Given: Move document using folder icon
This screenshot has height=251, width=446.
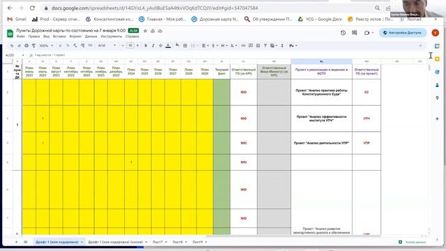Looking at the screenshot, I should click(153, 31).
